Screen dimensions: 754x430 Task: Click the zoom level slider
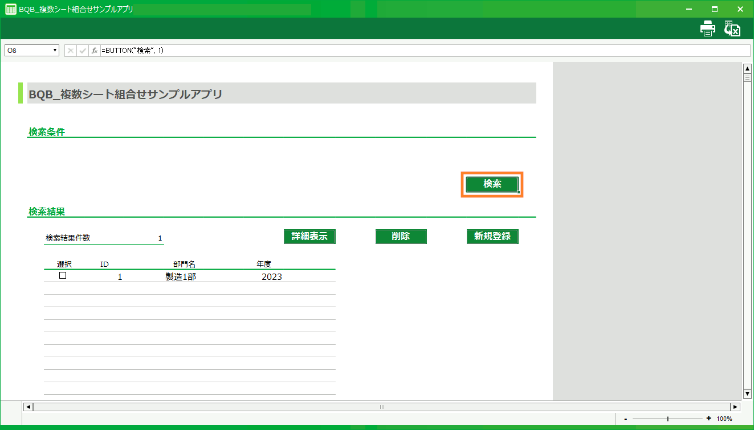coord(669,418)
